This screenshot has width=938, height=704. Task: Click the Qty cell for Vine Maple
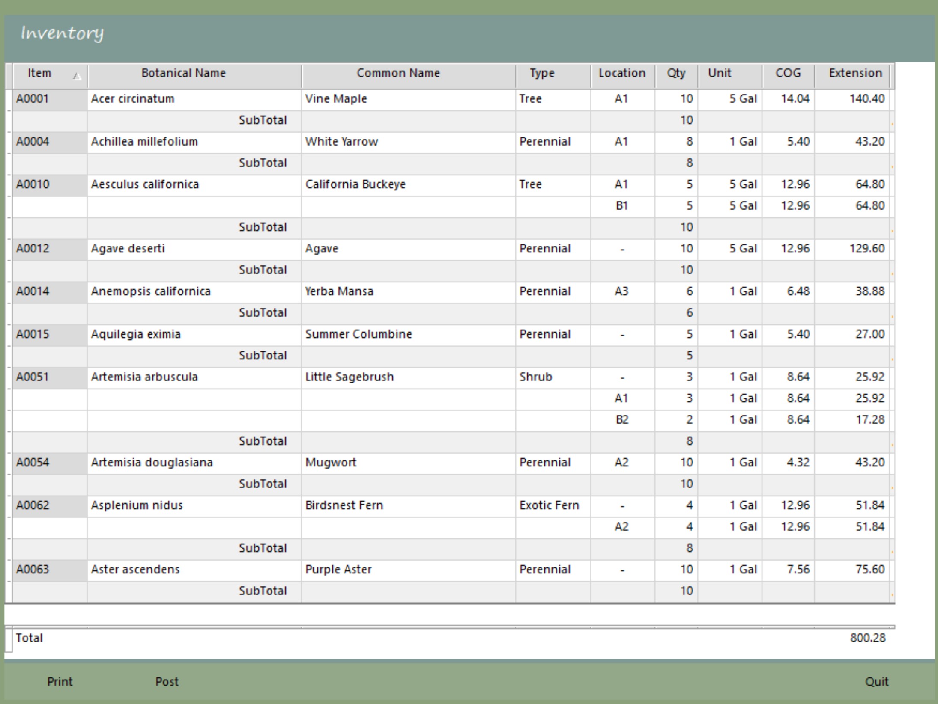click(x=686, y=99)
